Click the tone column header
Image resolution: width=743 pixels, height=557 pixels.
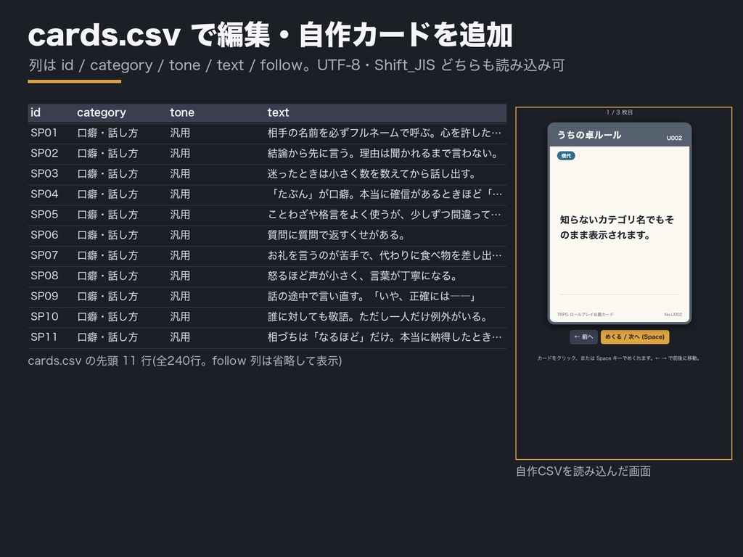pyautogui.click(x=182, y=112)
